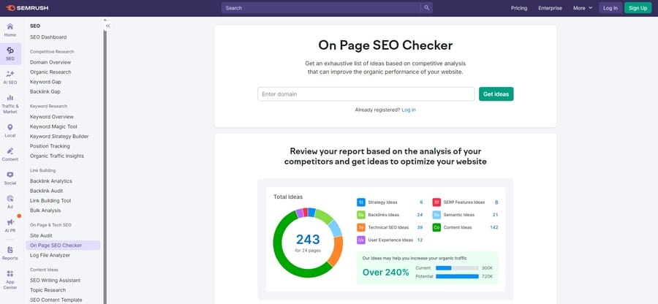The height and width of the screenshot is (304, 658).
Task: Select Site Audit in the sidebar
Action: tap(42, 235)
